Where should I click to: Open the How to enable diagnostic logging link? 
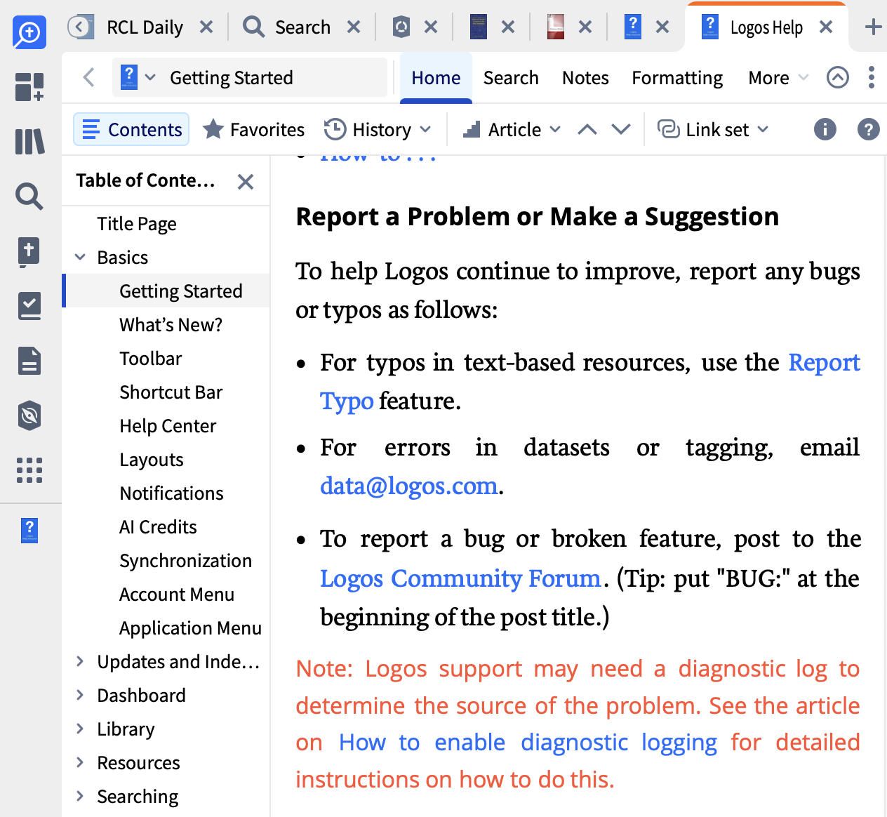click(528, 743)
